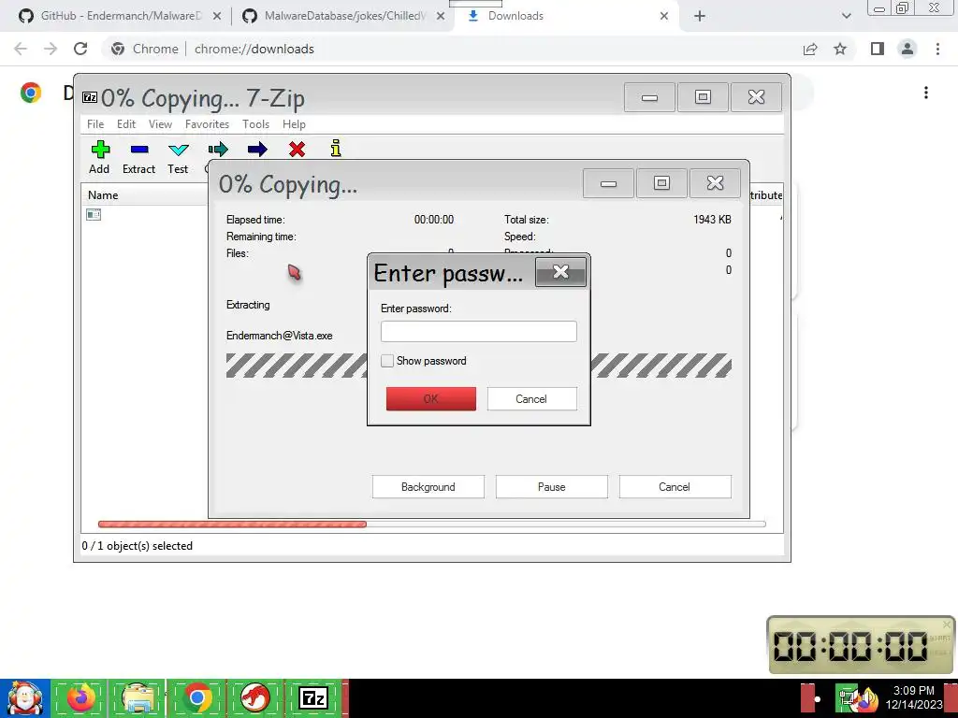The width and height of the screenshot is (958, 718).
Task: Click the Name column header in 7-Zip
Action: pos(103,194)
